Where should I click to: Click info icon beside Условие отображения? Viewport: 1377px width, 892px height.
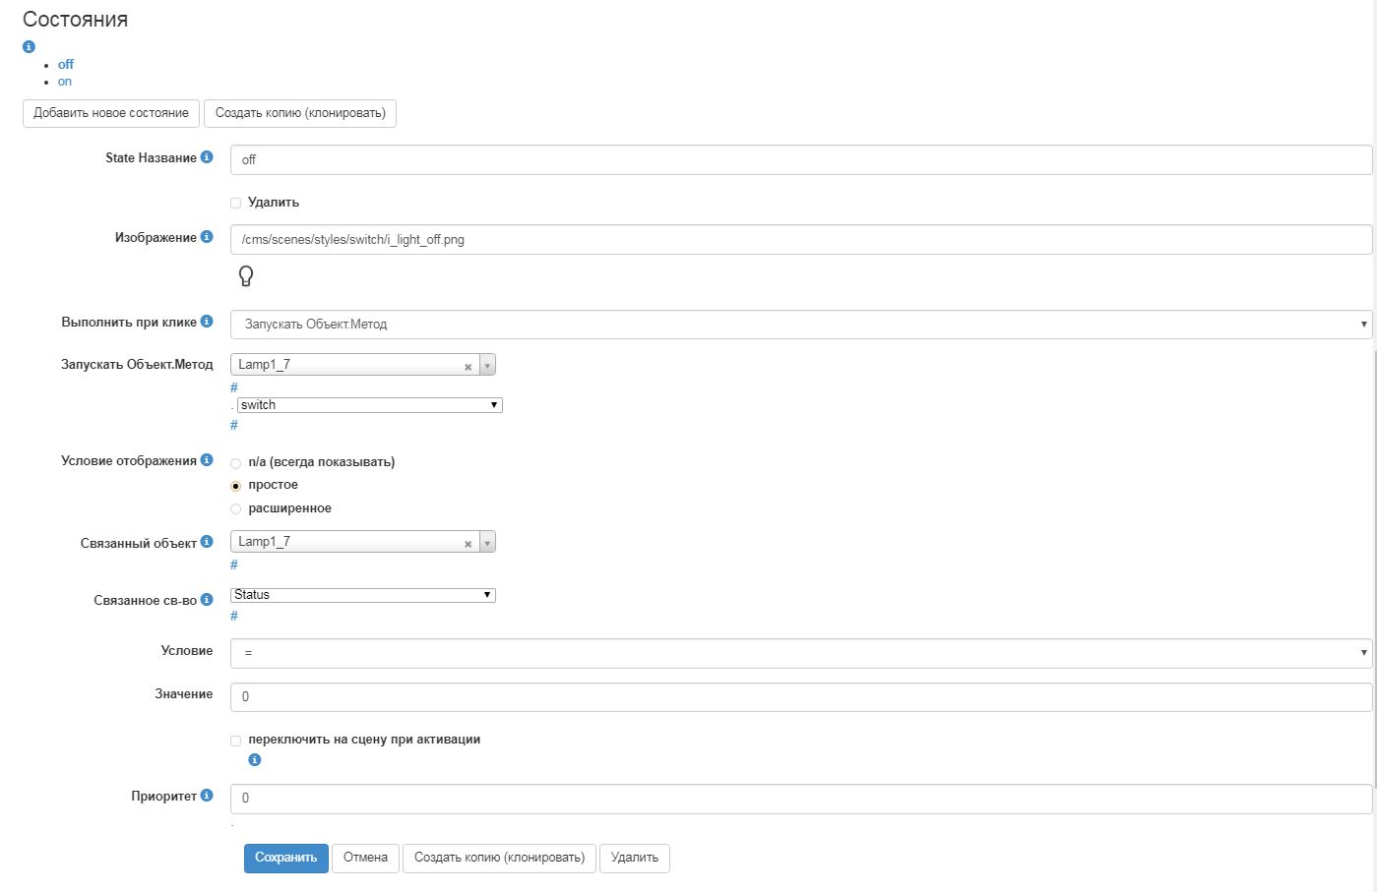(x=207, y=460)
